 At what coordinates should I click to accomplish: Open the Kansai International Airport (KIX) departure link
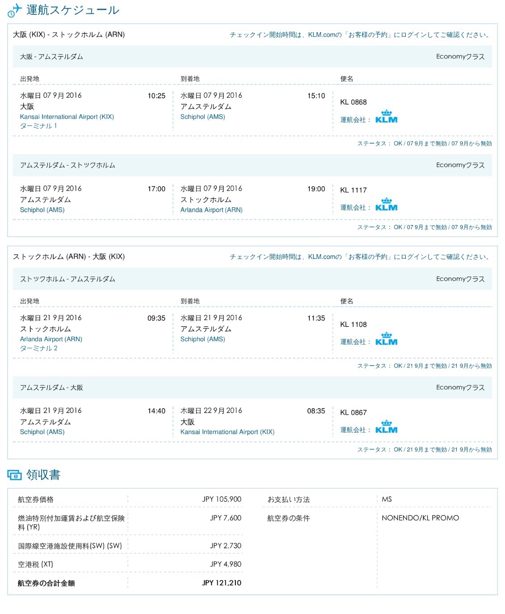click(x=67, y=117)
